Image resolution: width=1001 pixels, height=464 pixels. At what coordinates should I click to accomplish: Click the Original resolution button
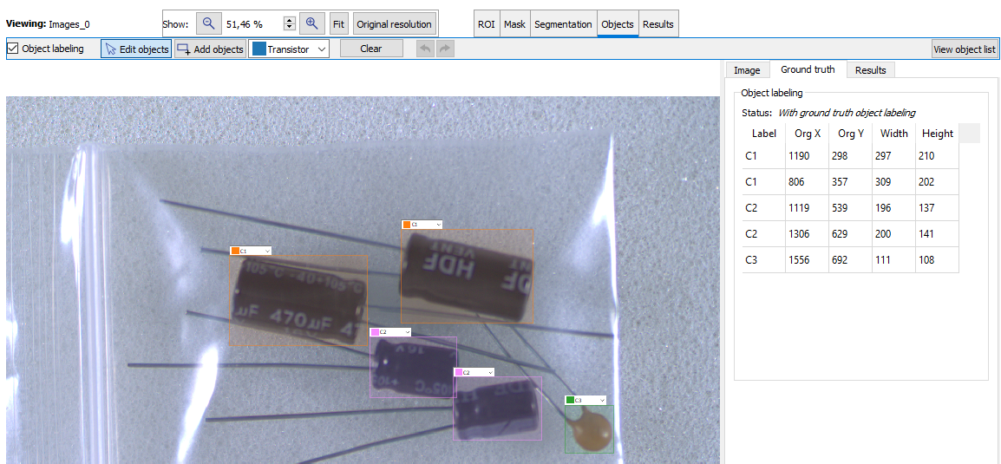pyautogui.click(x=394, y=24)
